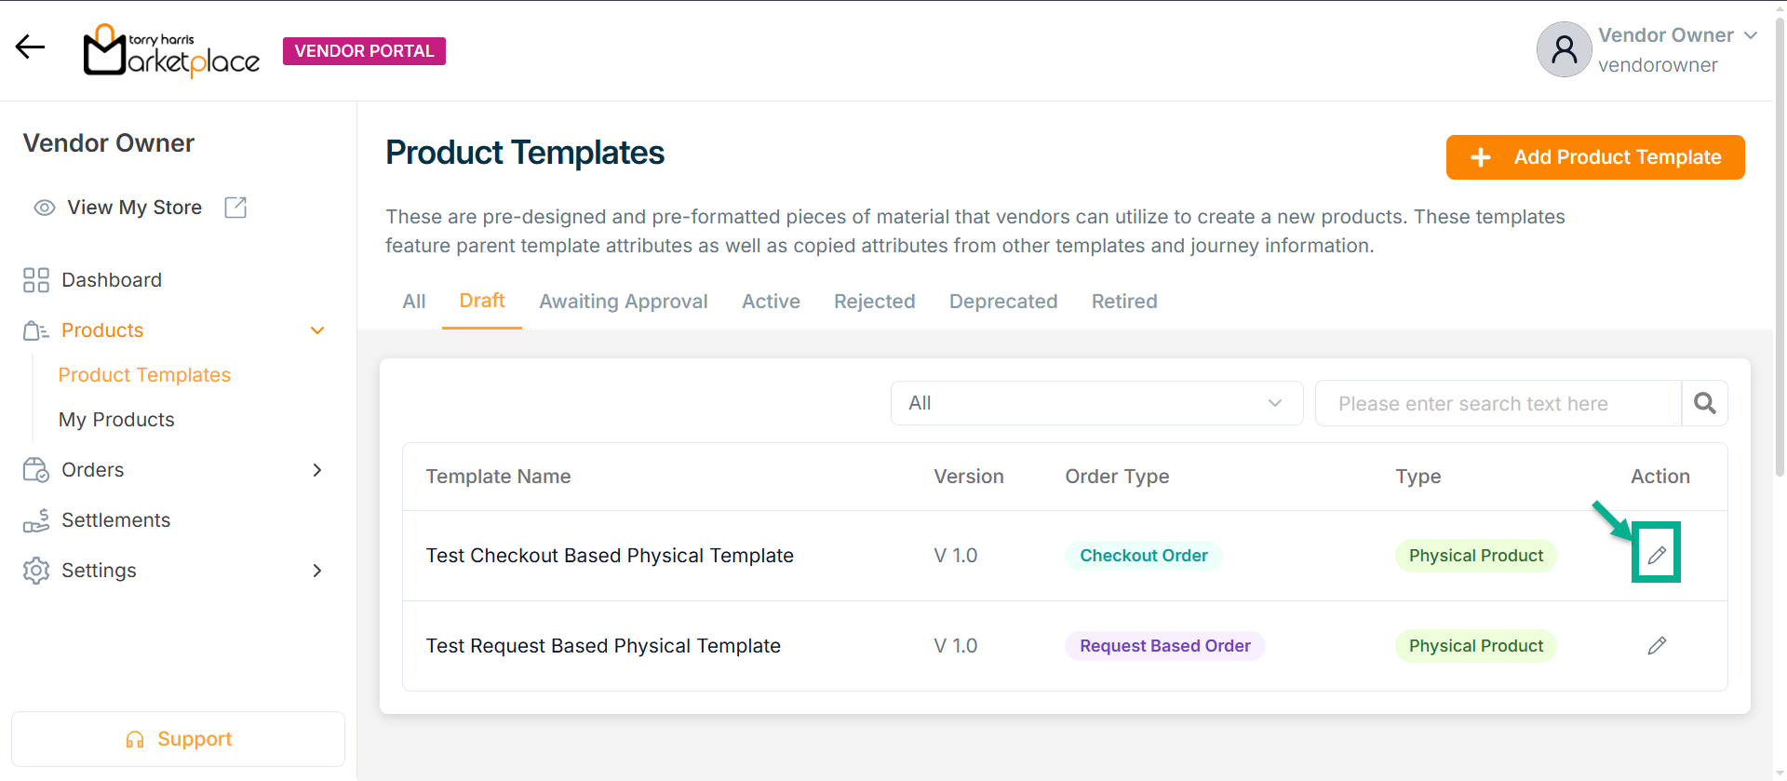Switch to the Awaiting Approval tab
The image size is (1787, 781).
[x=623, y=302]
